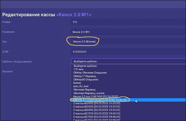Image resolution: width=186 pixels, height=121 pixels.
Task: Click the Номер input field with 111
Action: pos(128,22)
